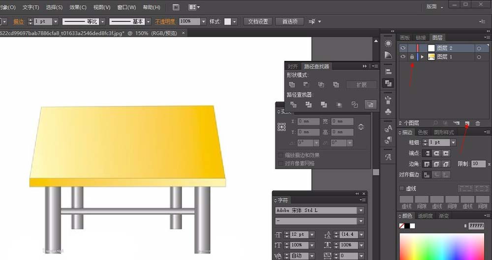
Task: Click the orange 不透明度 link
Action: (x=165, y=22)
